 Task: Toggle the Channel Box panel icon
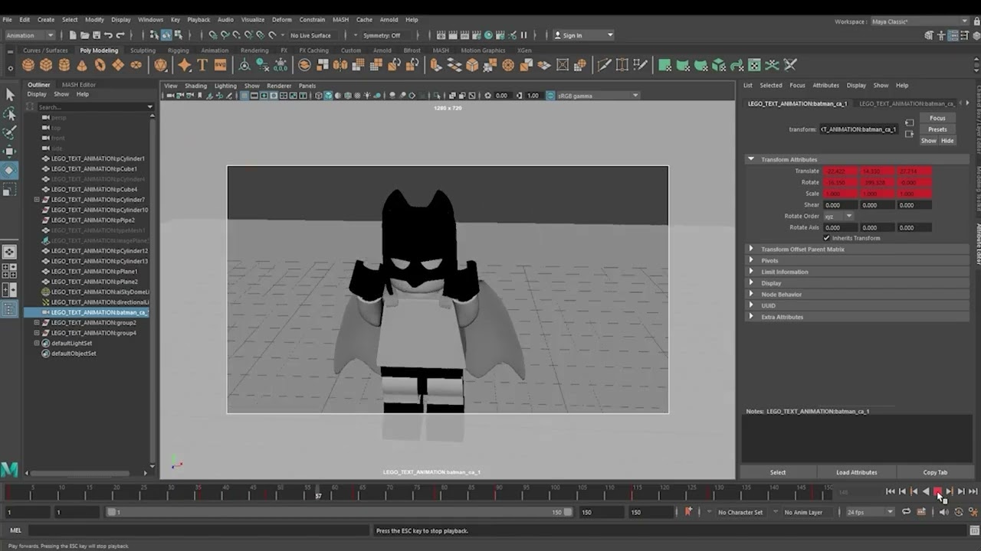976,35
